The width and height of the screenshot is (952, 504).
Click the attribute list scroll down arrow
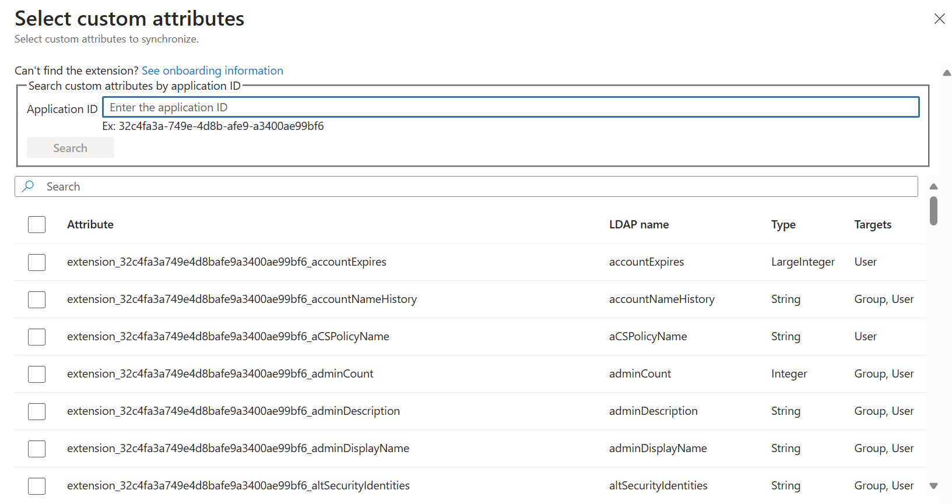coord(933,486)
